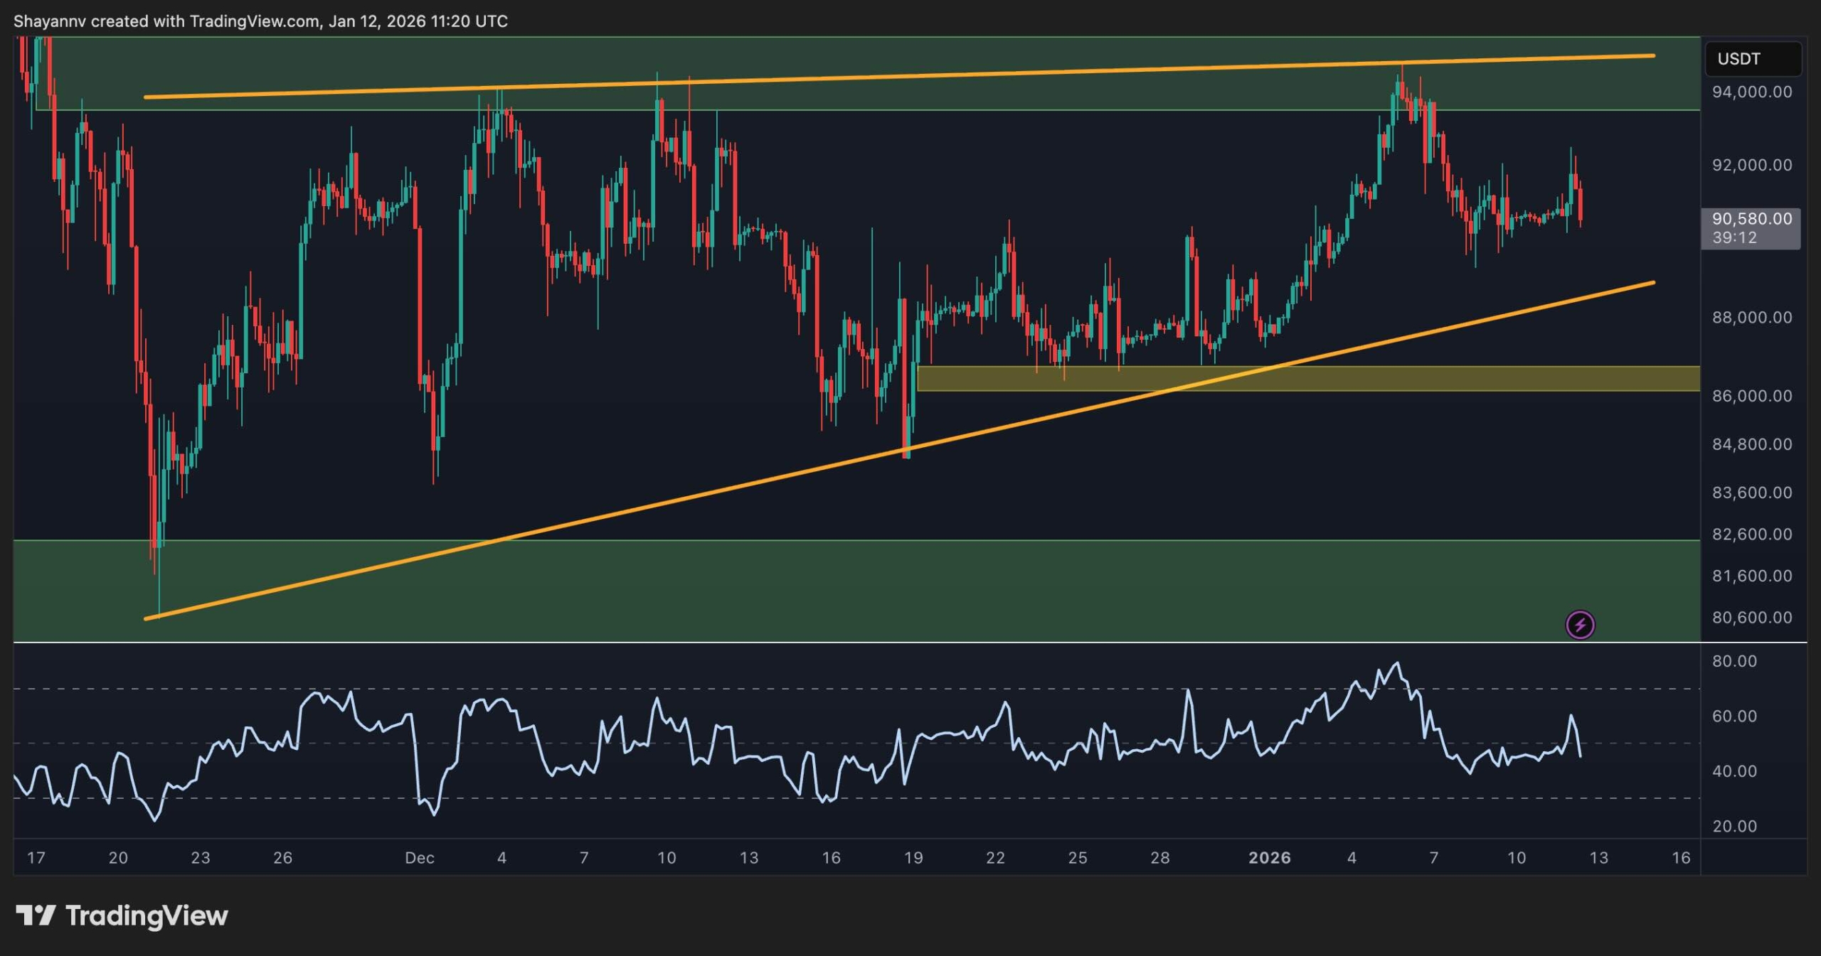Image resolution: width=1821 pixels, height=956 pixels.
Task: Click the USDT currency label
Action: (1738, 59)
